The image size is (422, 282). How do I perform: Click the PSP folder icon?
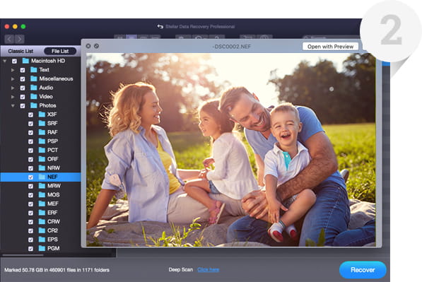[x=42, y=141]
